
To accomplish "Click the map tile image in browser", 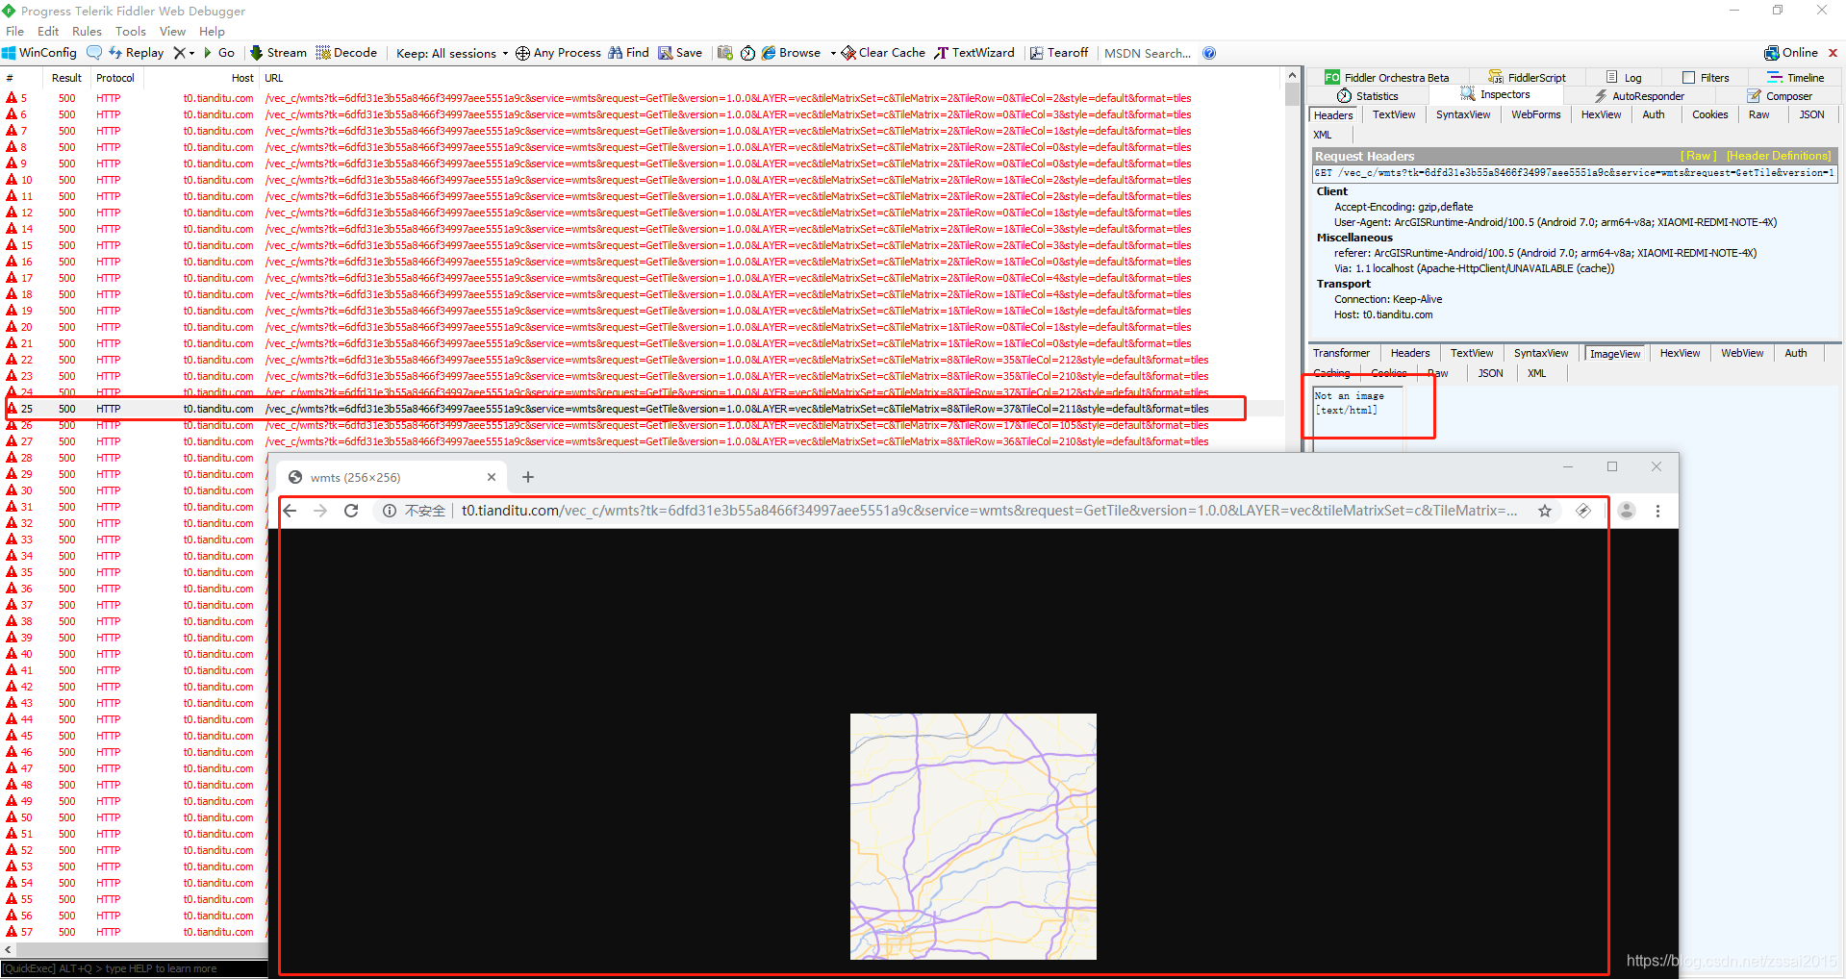I will pos(974,836).
